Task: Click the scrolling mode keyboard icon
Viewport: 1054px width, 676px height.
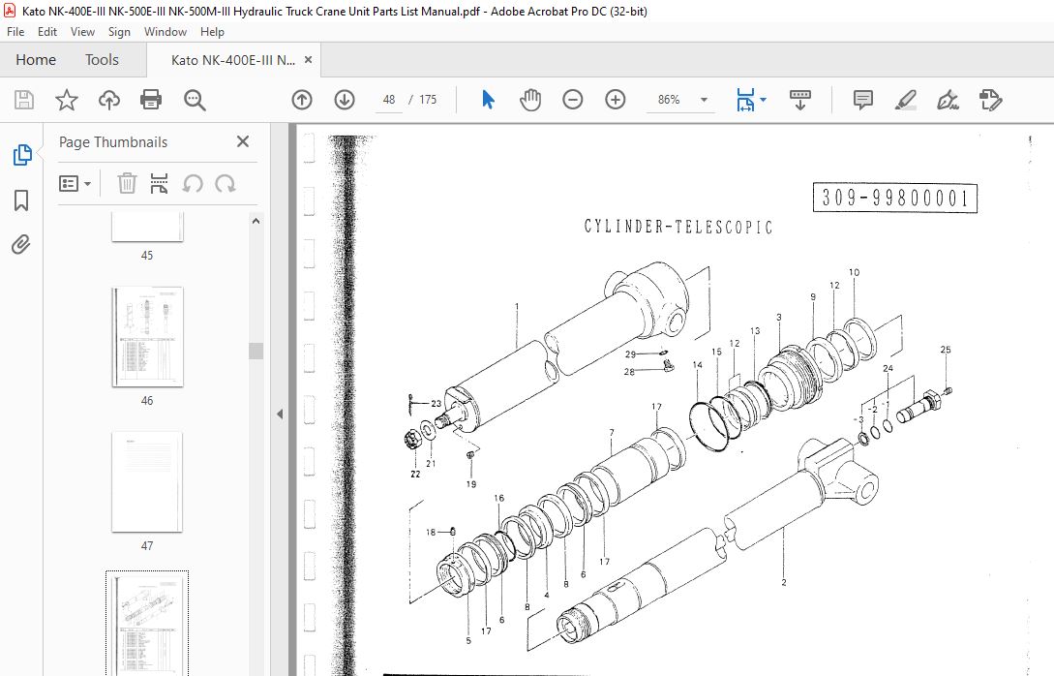Action: (799, 100)
